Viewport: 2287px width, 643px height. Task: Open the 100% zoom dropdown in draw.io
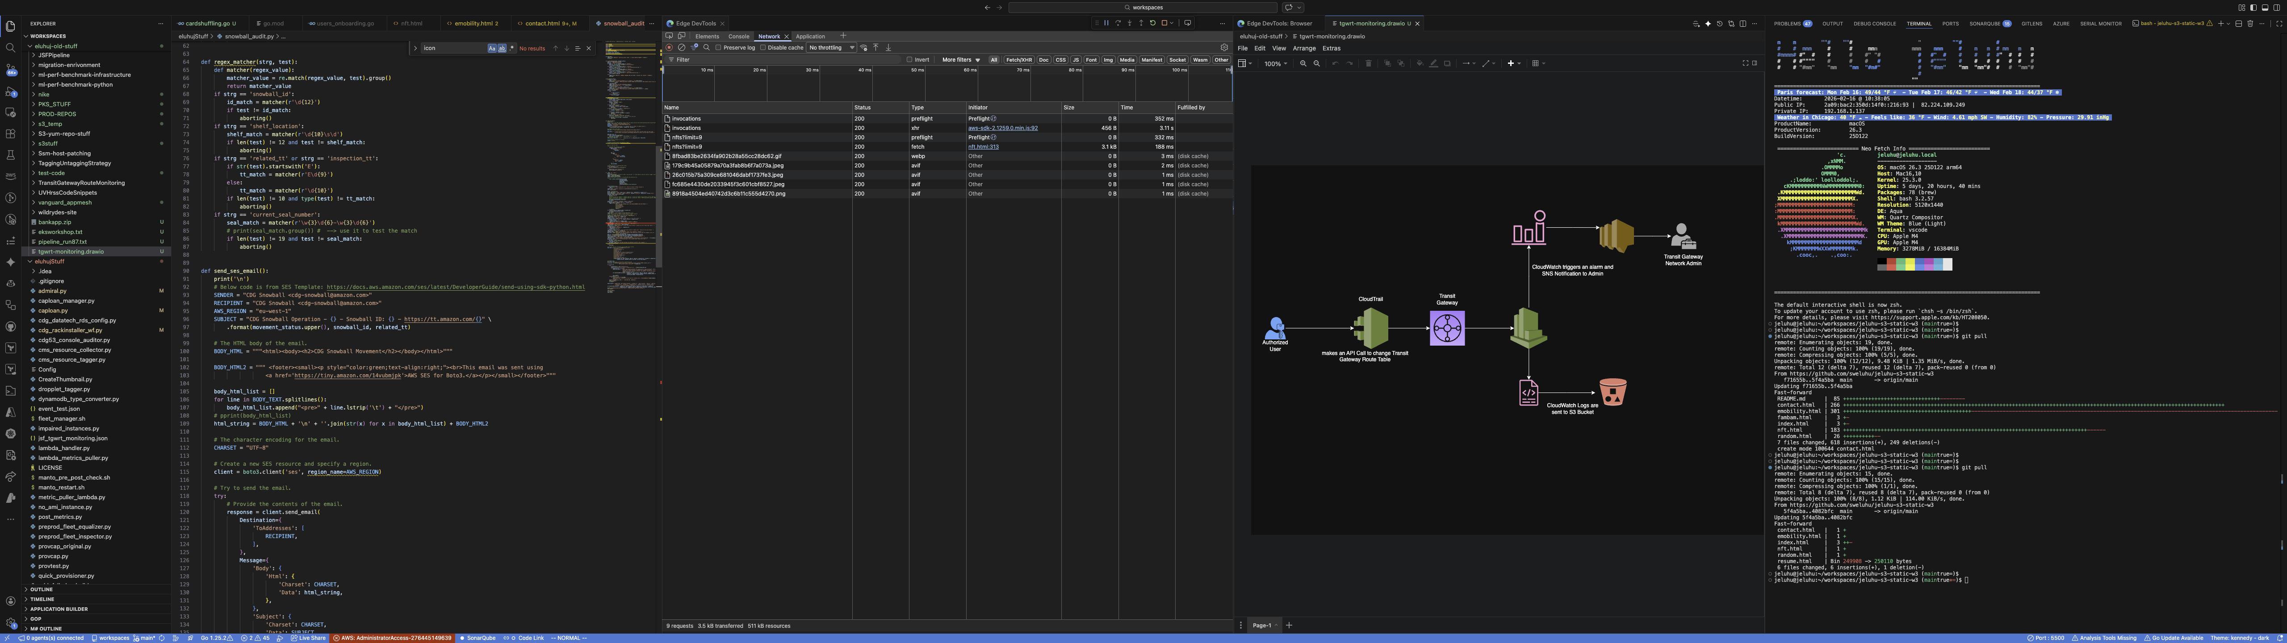coord(1276,64)
